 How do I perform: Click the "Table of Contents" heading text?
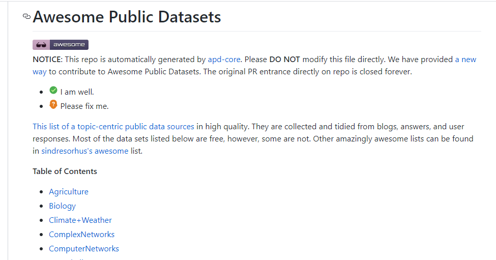coord(65,171)
